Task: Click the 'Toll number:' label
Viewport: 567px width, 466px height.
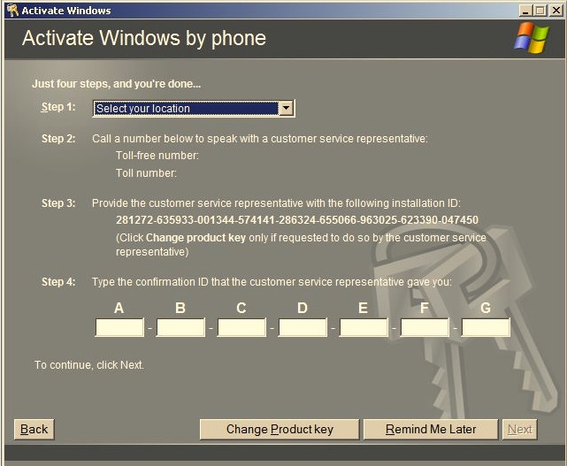Action: [146, 173]
